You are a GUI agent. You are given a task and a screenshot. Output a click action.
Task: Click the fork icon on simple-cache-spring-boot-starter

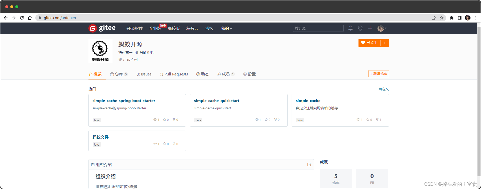(174, 120)
